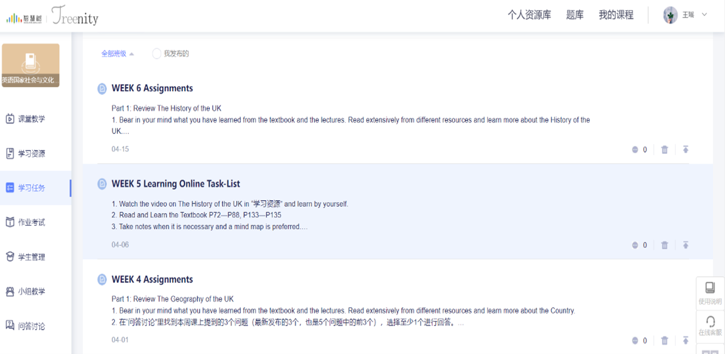This screenshot has width=725, height=354.
Task: Open 作业考试 sidebar section
Action: point(31,222)
